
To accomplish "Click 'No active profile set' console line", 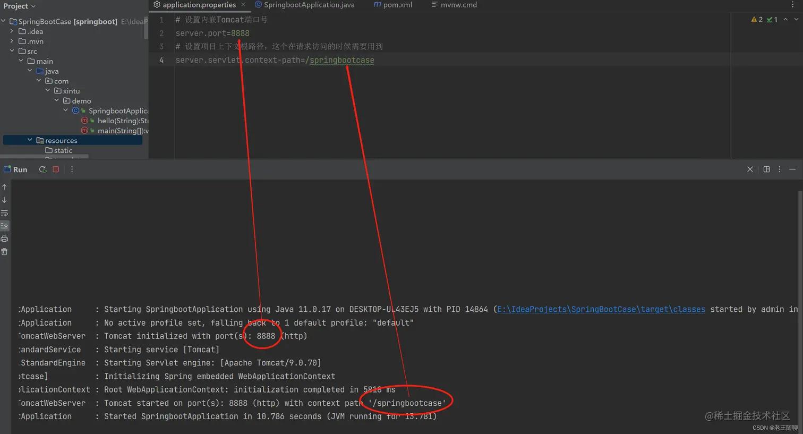I will pos(259,322).
